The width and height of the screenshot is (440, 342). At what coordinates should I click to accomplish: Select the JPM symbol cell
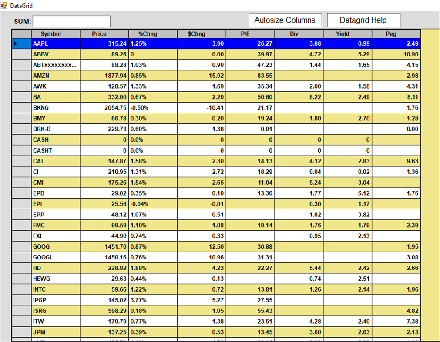click(56, 332)
